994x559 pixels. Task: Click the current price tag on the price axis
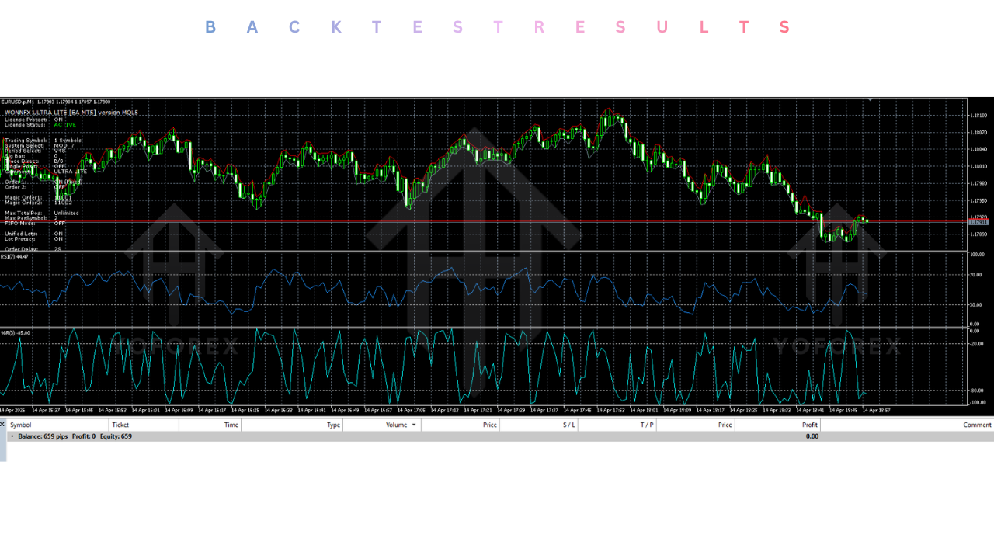(x=978, y=222)
